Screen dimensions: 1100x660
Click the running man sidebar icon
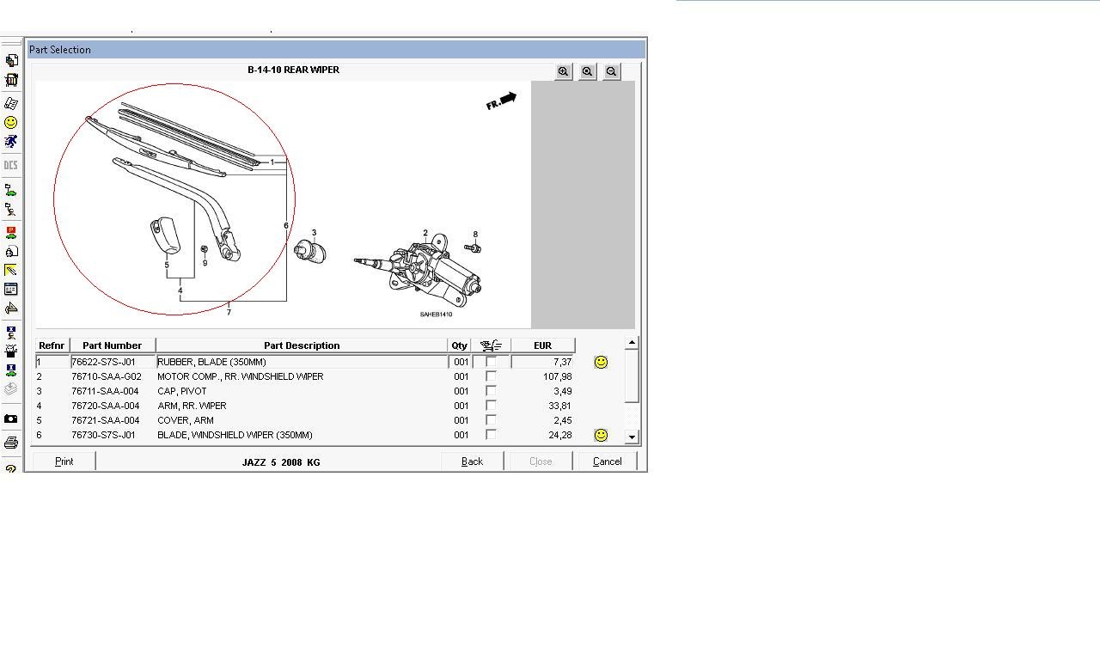10,142
